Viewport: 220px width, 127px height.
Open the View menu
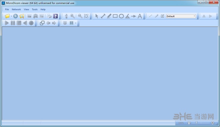coord(26,9)
